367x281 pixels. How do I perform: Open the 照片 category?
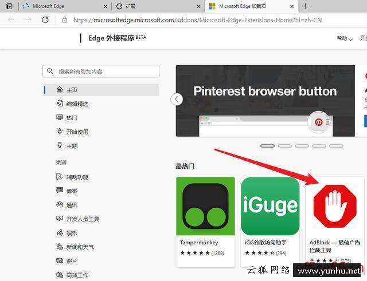pyautogui.click(x=72, y=261)
